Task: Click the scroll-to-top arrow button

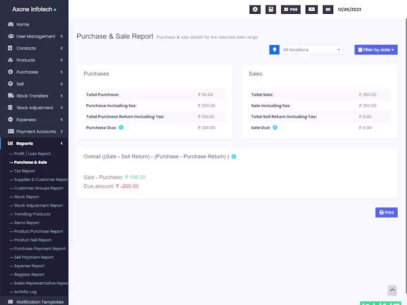Action: (392, 290)
